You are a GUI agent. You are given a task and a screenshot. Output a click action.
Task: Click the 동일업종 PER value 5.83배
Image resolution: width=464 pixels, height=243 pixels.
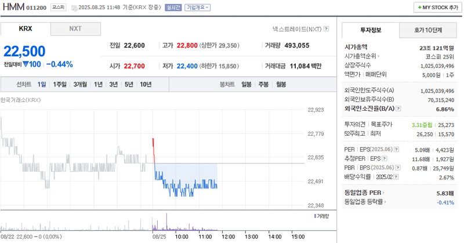pyautogui.click(x=445, y=193)
